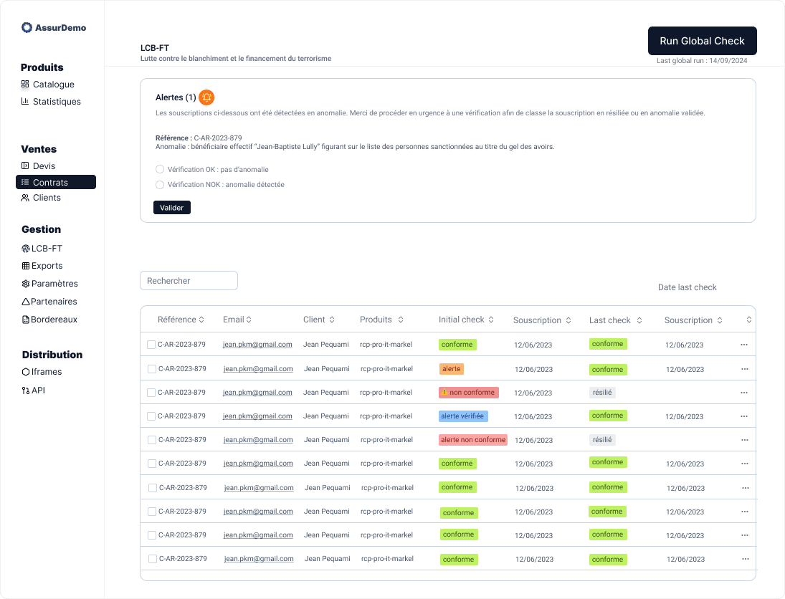Click the orange alert bell icon
This screenshot has width=785, height=599.
206,97
